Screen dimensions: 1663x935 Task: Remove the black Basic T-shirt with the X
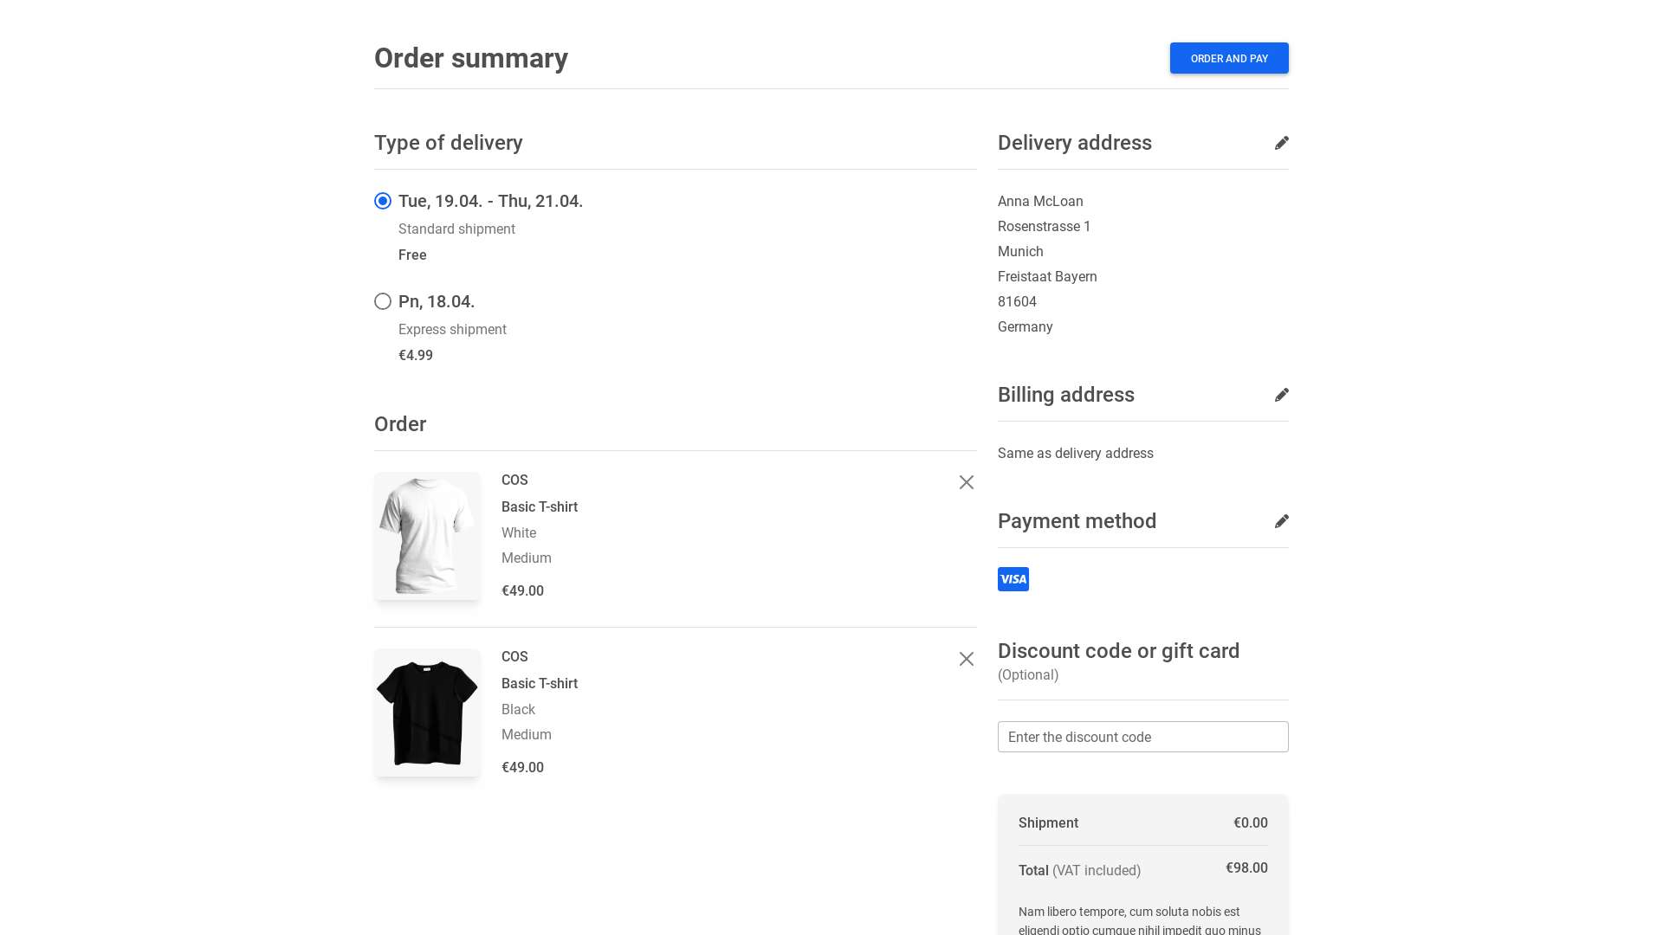click(966, 659)
